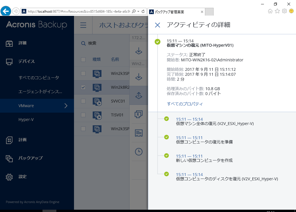Click the 計画 plans icon
Screen dimensions: 296x212
click(x=9, y=140)
